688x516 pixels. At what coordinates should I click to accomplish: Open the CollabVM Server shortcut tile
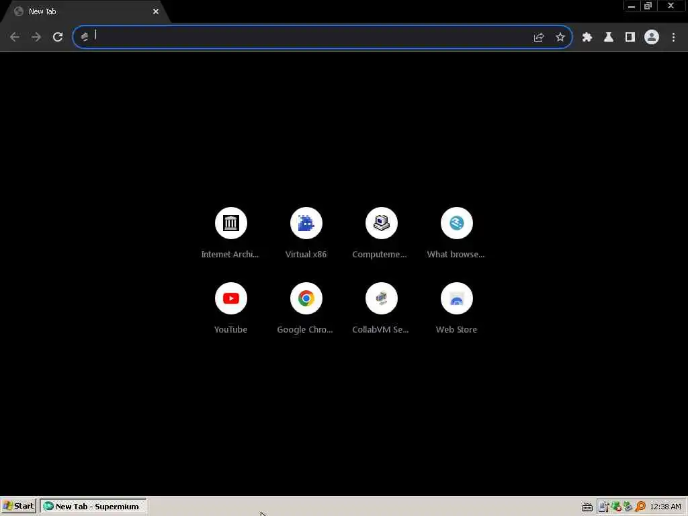382,309
